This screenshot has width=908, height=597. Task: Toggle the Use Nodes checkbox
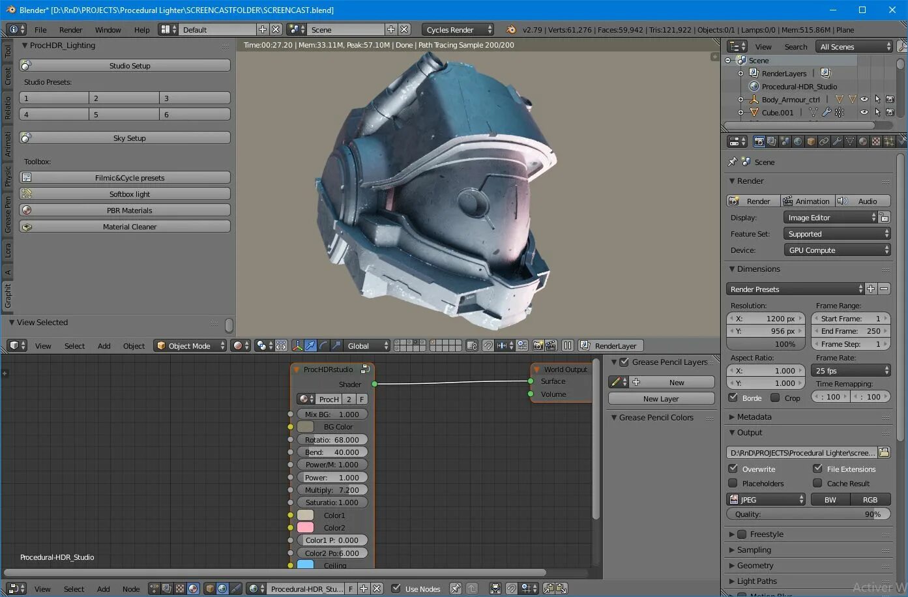click(396, 589)
